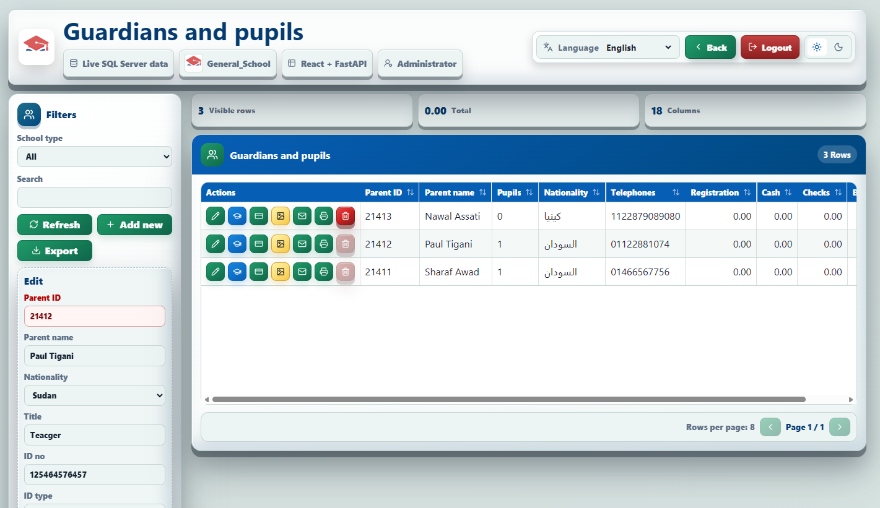880x508 pixels.
Task: Open the image icon for parent 21411
Action: [281, 272]
